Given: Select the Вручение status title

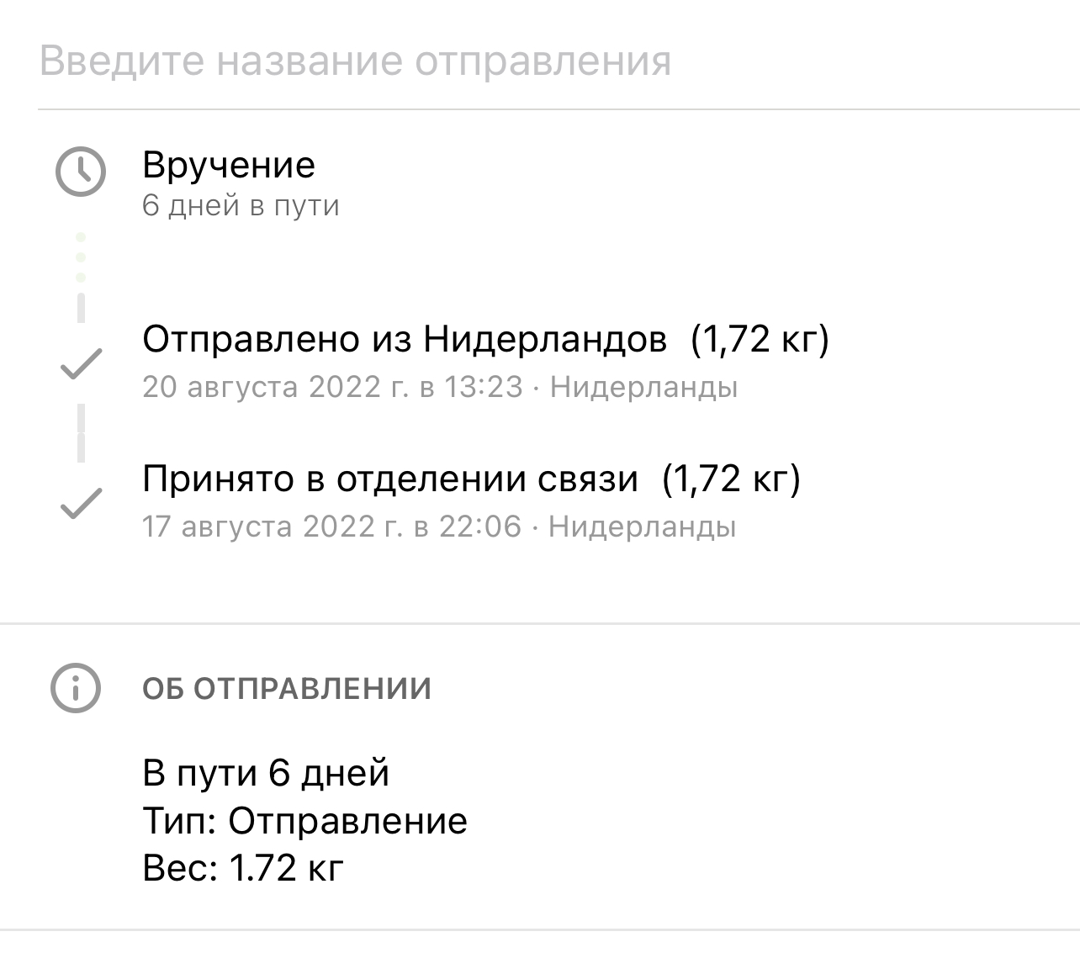Looking at the screenshot, I should tap(229, 165).
